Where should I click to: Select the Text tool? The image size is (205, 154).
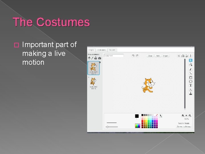point(190,85)
